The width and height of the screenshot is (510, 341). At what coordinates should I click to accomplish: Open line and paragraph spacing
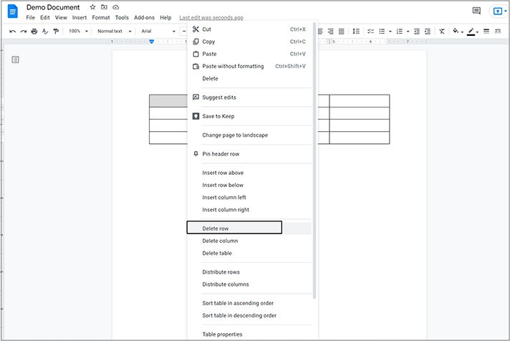pos(356,32)
